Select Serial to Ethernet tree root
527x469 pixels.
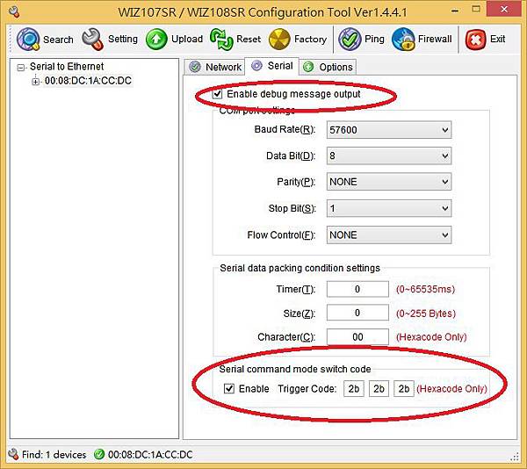[67, 67]
